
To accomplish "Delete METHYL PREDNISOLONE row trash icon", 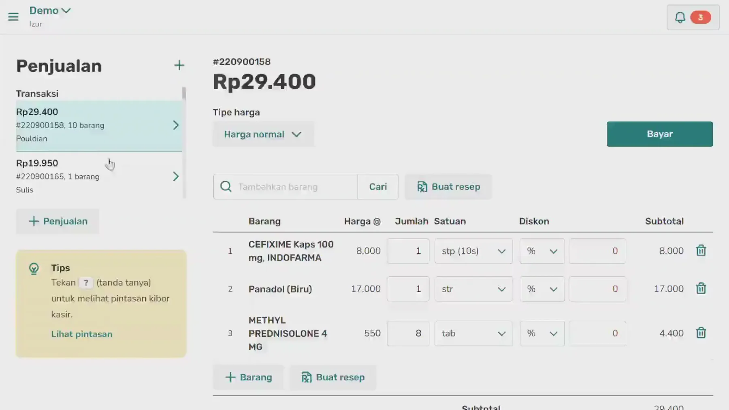I will coord(701,333).
